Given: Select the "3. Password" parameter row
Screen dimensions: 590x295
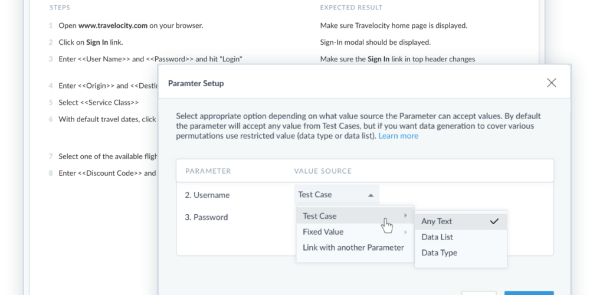Looking at the screenshot, I should tap(206, 217).
